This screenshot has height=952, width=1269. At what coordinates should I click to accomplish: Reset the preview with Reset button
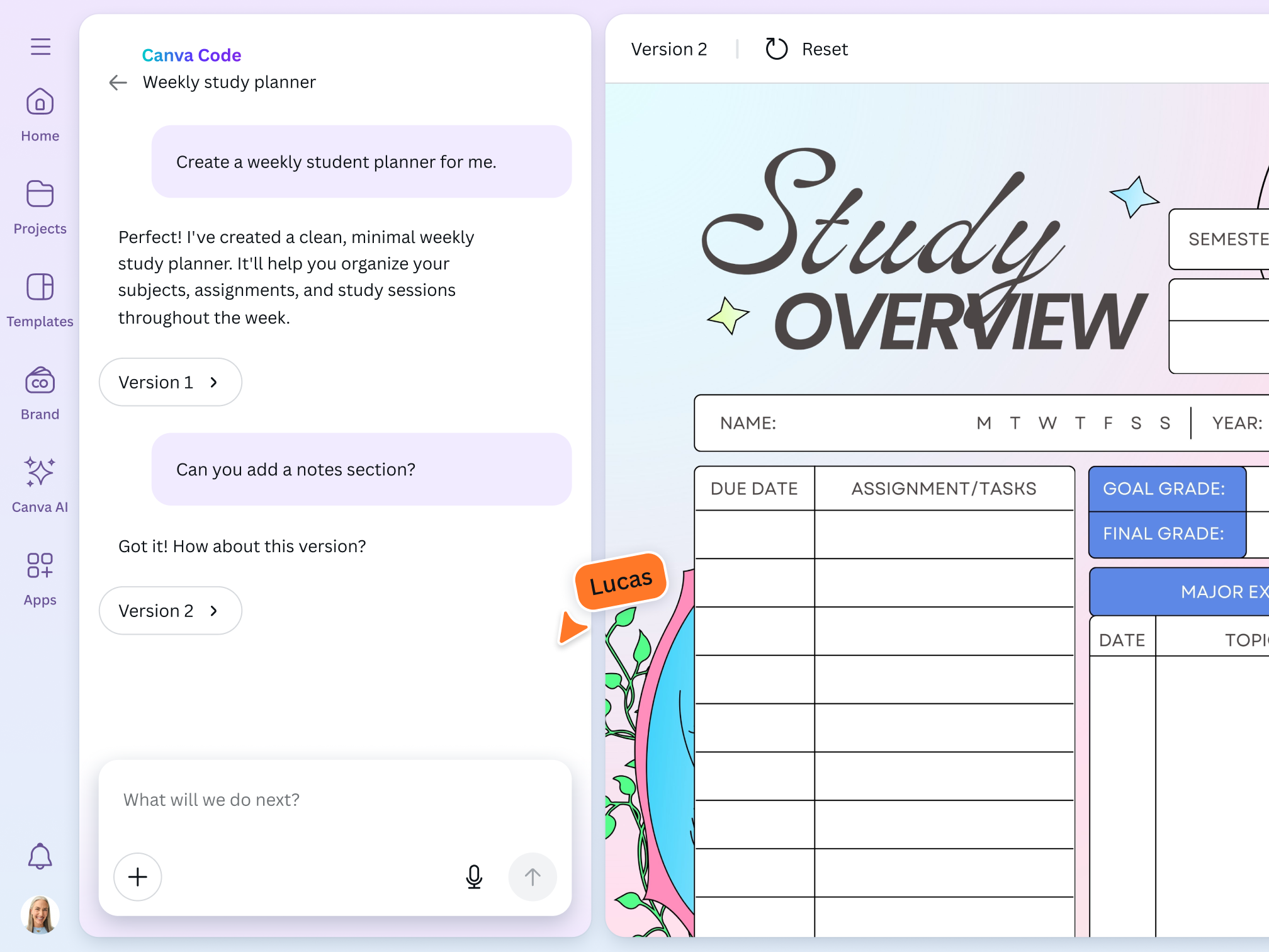[807, 49]
